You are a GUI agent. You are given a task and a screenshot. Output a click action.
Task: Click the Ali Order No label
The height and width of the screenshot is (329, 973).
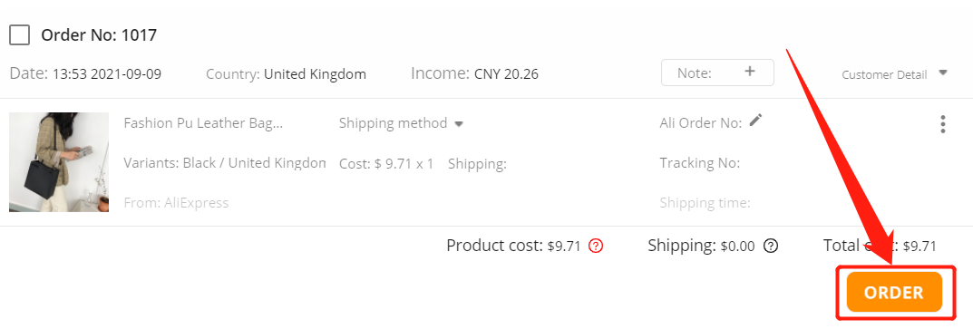coord(701,123)
